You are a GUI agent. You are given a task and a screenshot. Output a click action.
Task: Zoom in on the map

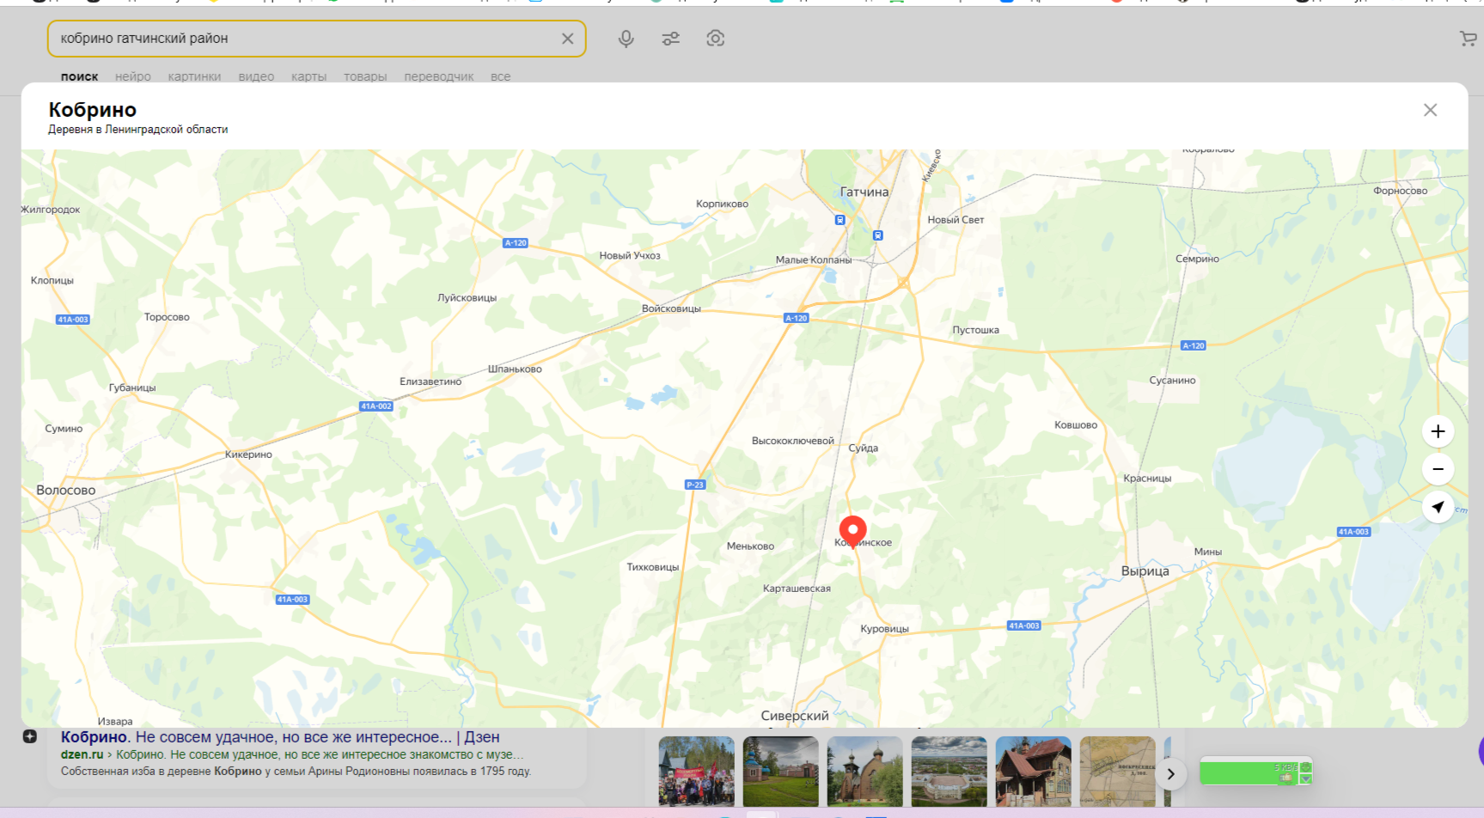coord(1438,431)
